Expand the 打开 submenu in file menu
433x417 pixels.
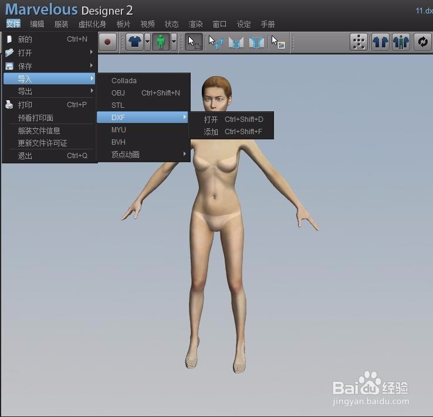point(50,53)
